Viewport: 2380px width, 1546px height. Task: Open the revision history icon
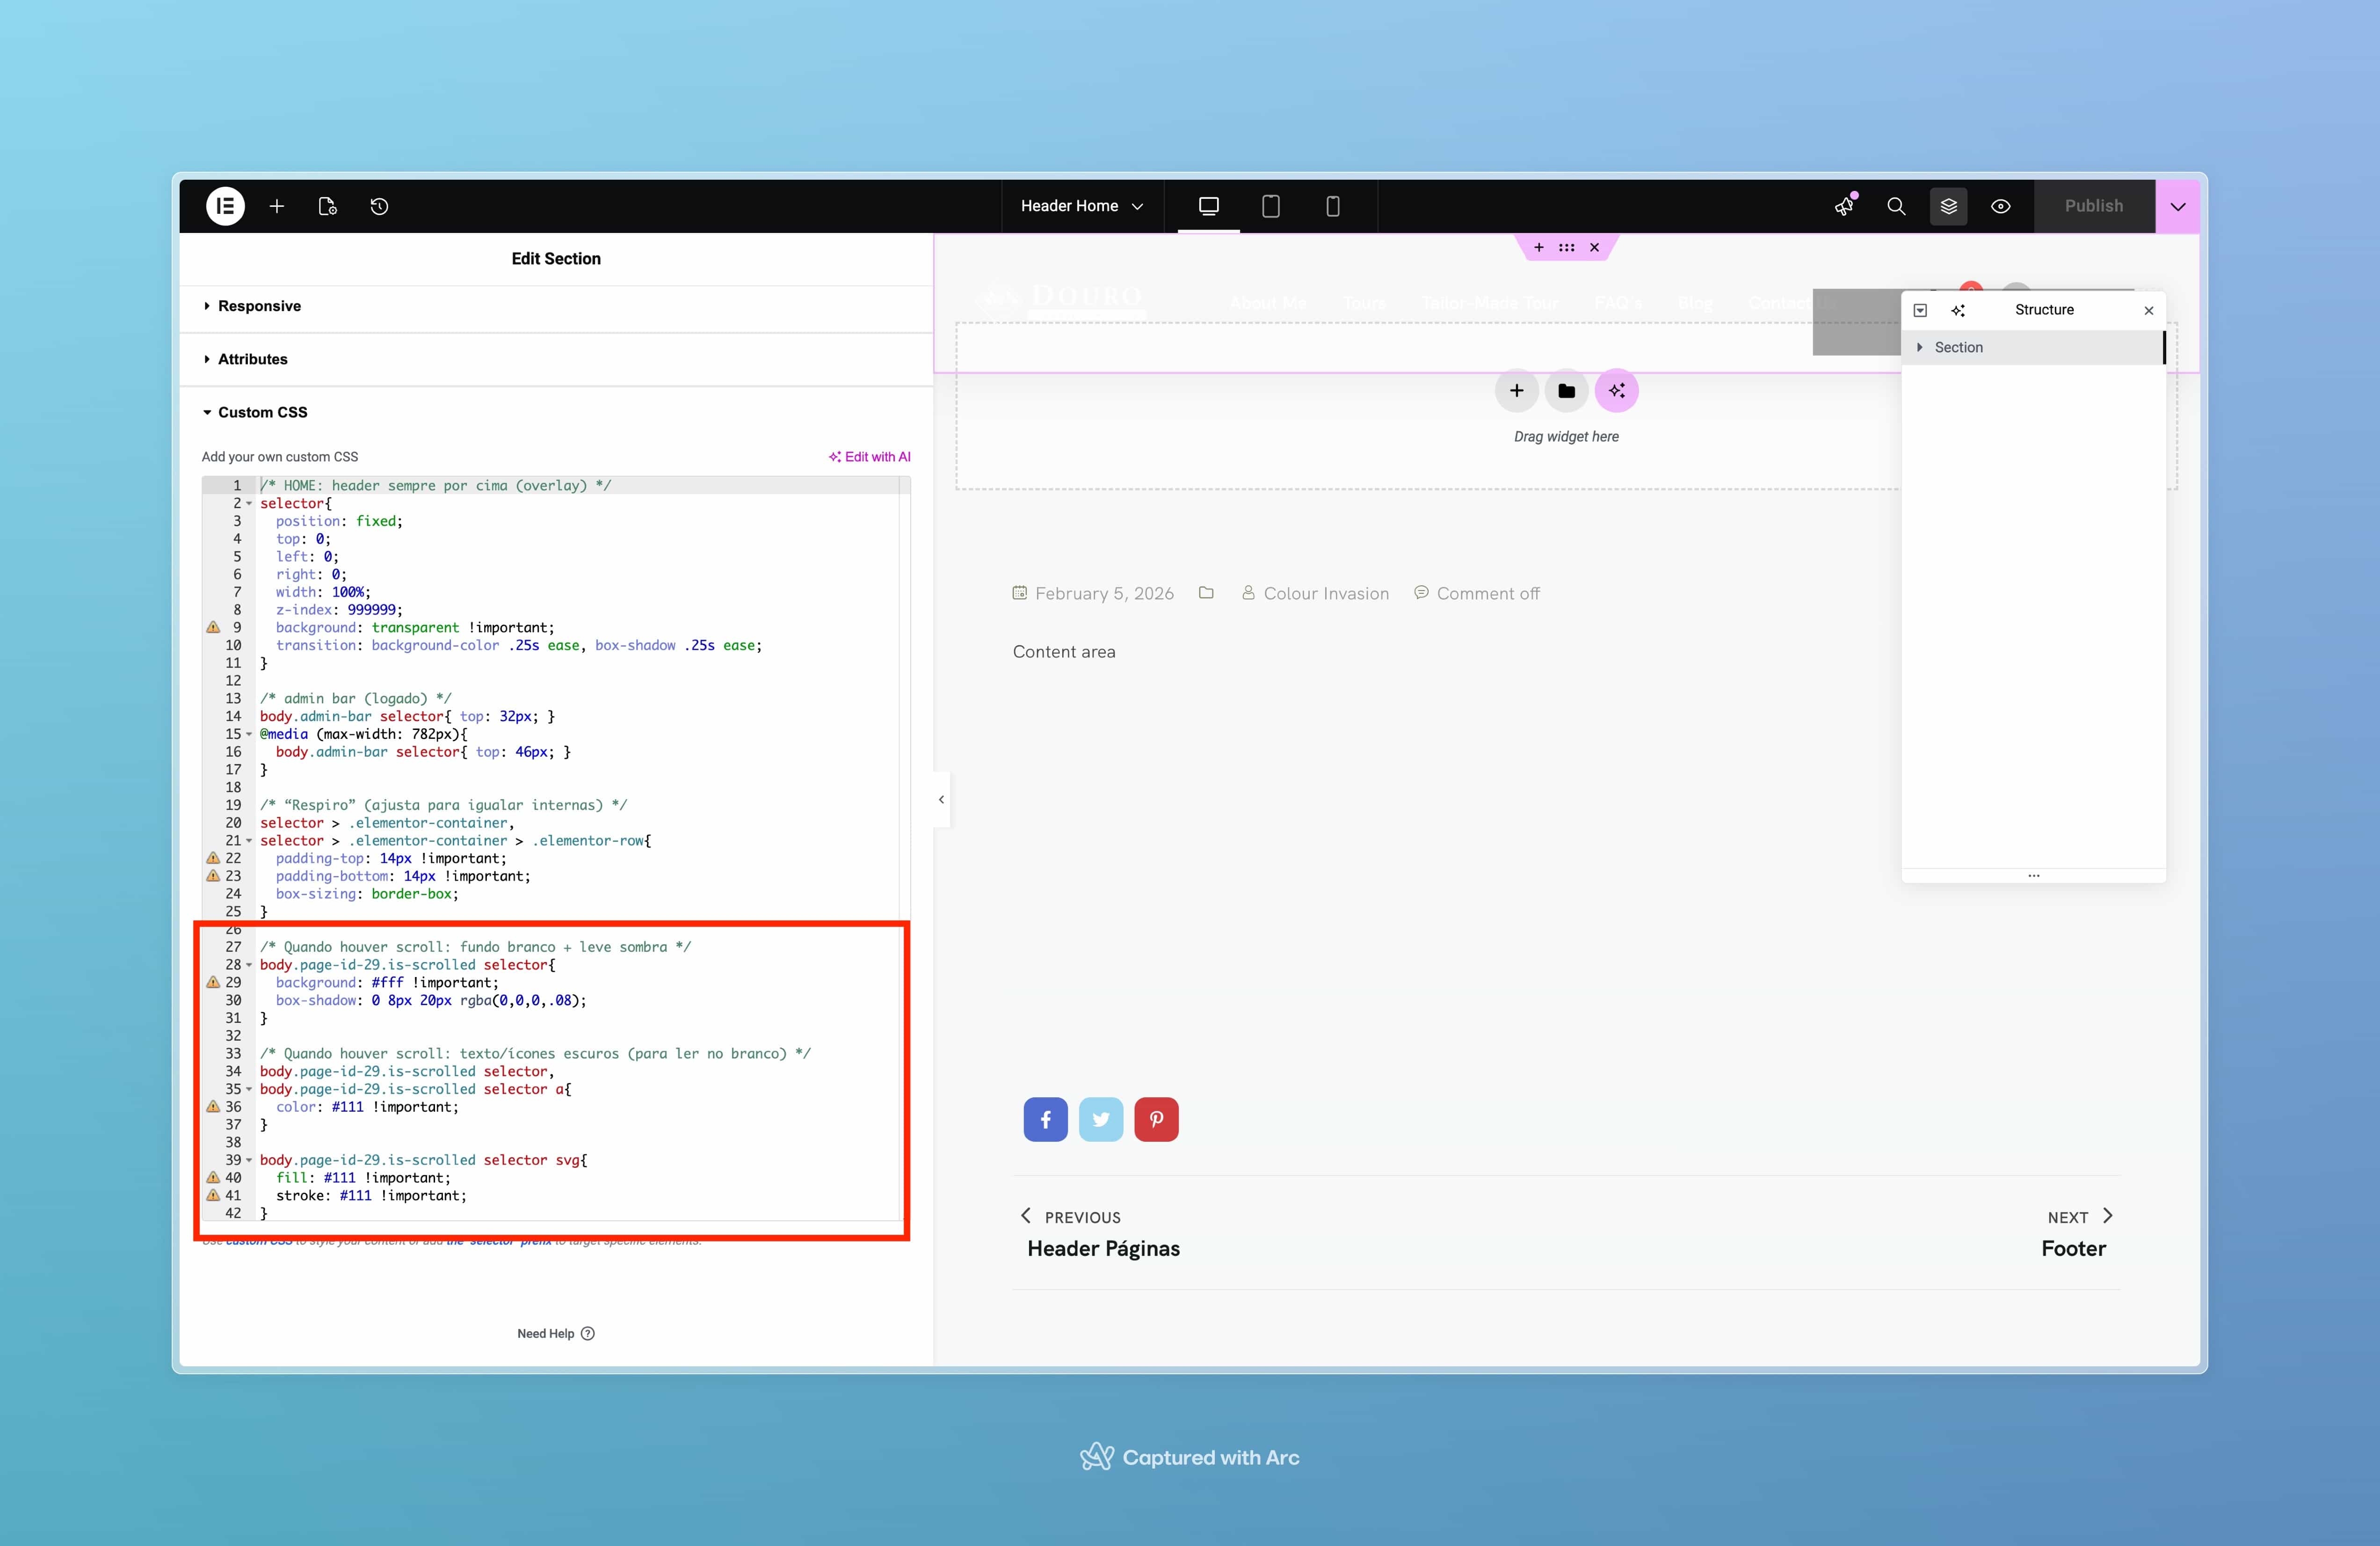[x=379, y=206]
